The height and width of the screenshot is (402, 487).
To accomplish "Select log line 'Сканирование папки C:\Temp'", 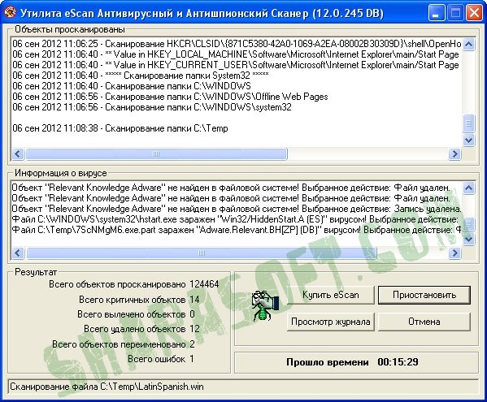I will click(x=120, y=128).
